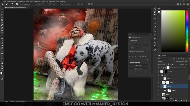Open the Фильтр menu
The height and width of the screenshot is (106, 190).
coord(44,1)
